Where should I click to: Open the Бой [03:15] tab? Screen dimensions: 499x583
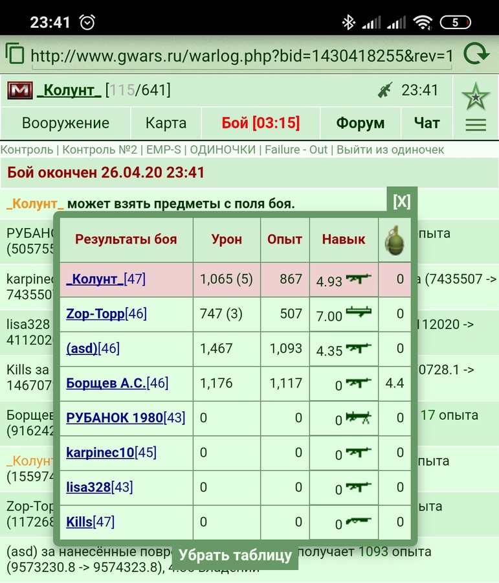coord(260,123)
